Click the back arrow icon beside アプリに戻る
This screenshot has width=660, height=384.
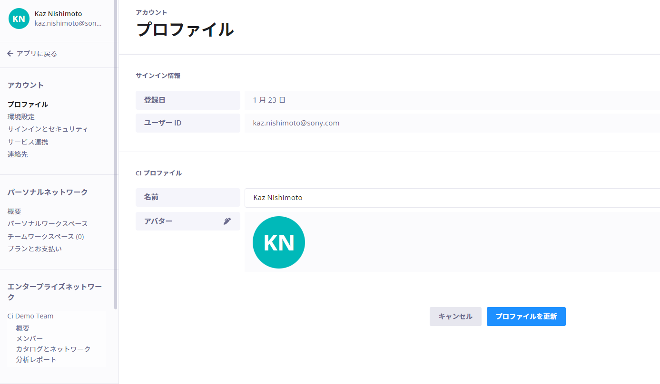(10, 54)
